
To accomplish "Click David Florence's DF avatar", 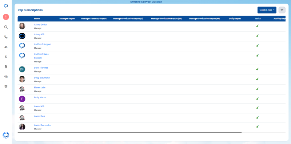I will coord(22,69).
